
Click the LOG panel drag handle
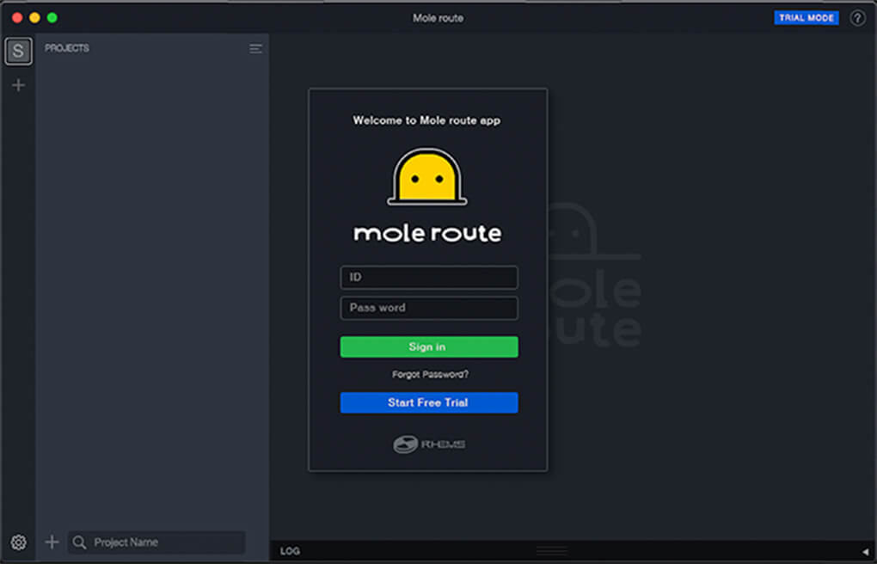(552, 551)
